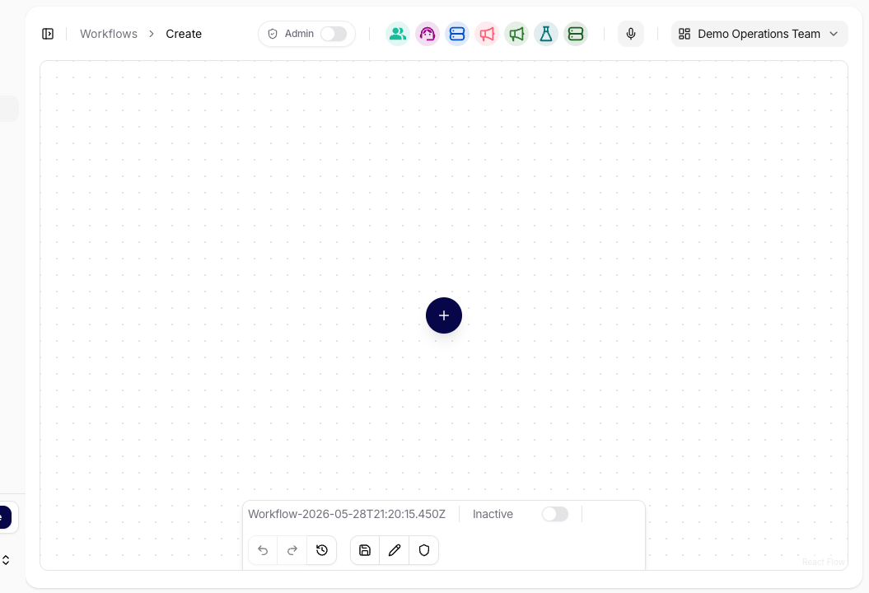The image size is (869, 593).
Task: Click the pencil edit icon
Action: [395, 550]
